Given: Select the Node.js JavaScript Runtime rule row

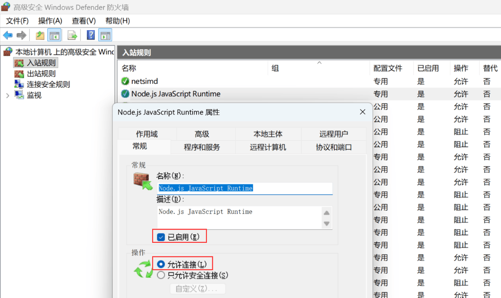Looking at the screenshot, I should [309, 94].
